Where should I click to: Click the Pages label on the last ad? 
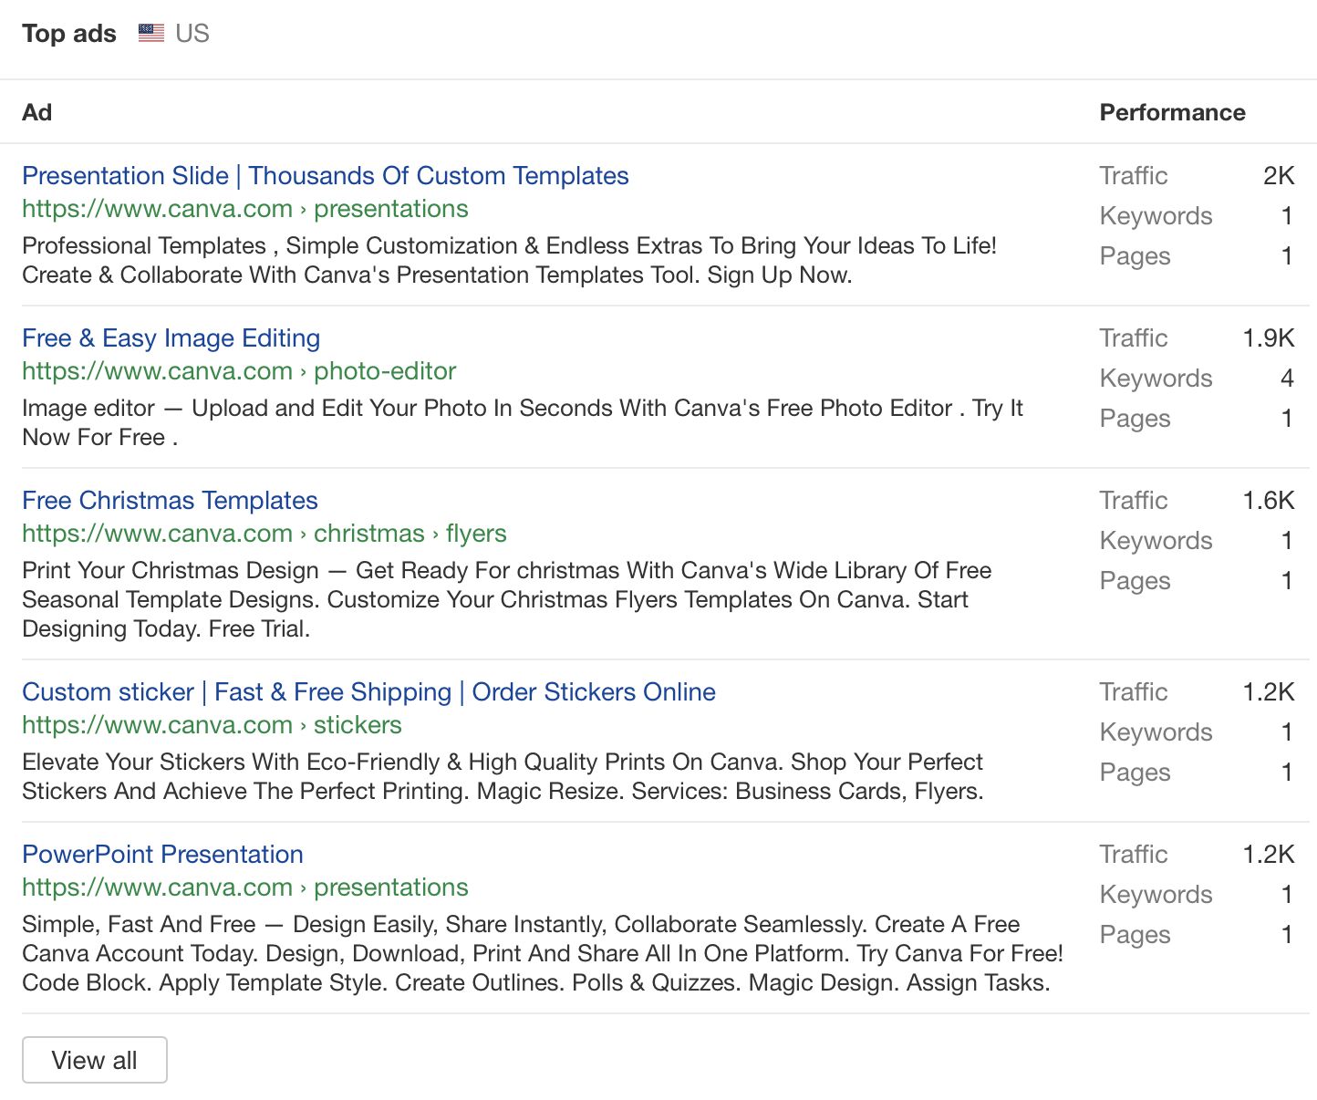point(1135,934)
